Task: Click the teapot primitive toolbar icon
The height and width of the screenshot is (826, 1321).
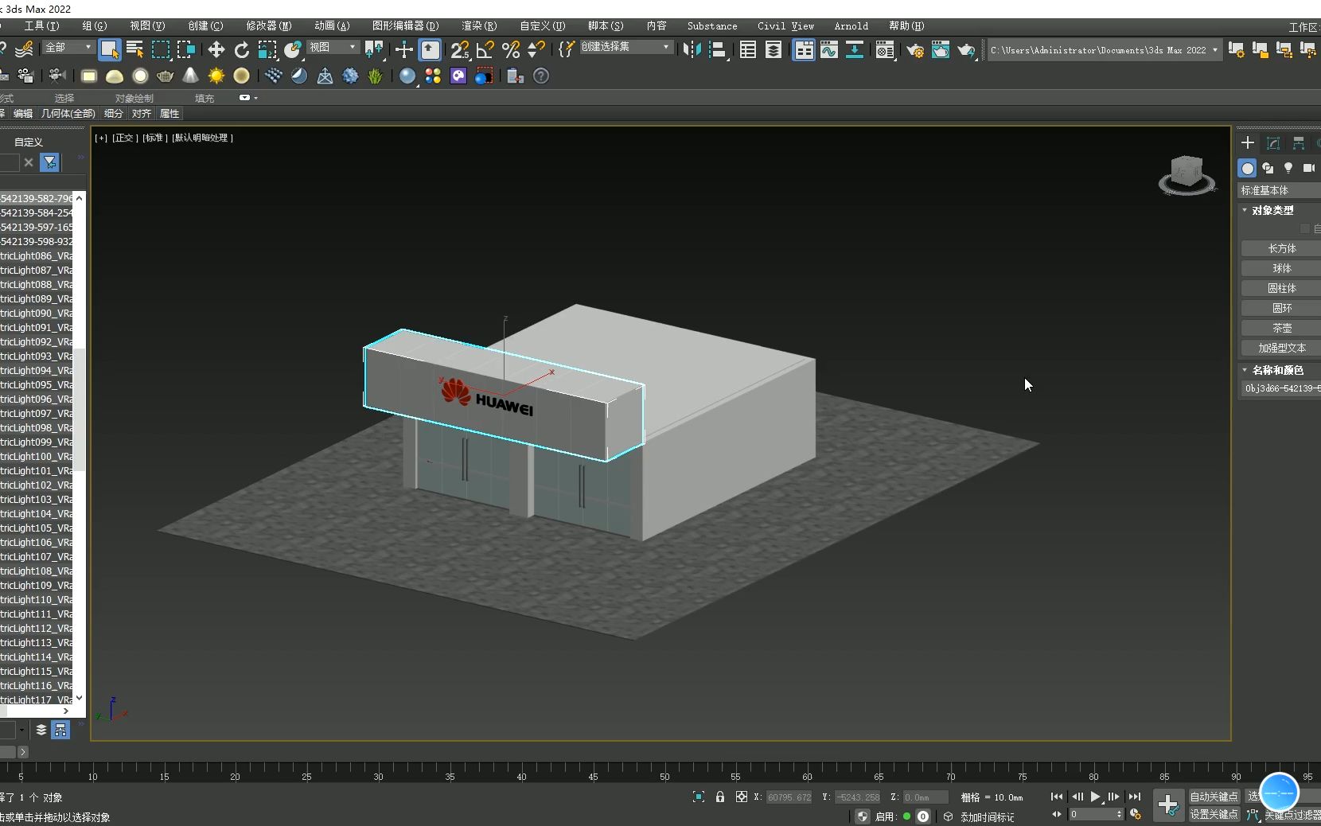Action: (x=165, y=76)
